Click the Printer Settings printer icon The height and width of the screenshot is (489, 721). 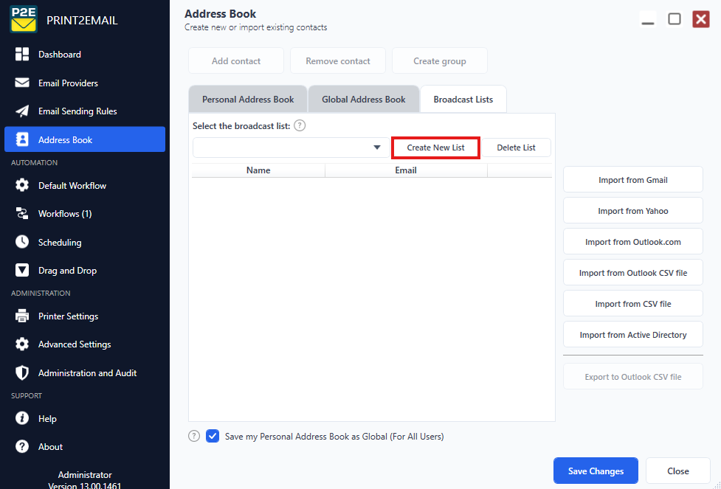point(22,316)
